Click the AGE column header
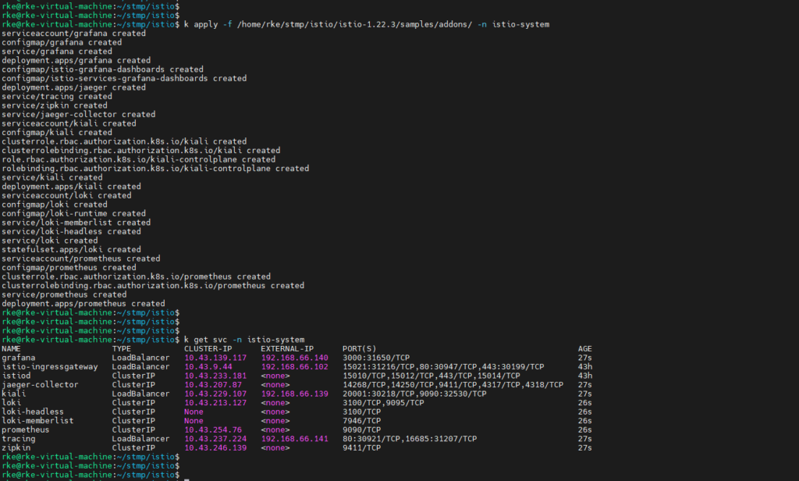 585,349
